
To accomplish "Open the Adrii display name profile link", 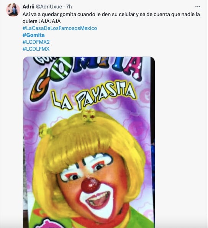I will pyautogui.click(x=28, y=7).
